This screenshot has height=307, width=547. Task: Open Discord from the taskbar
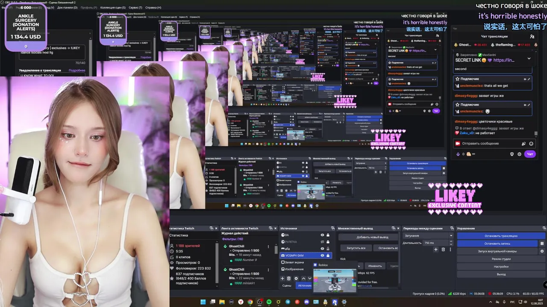click(306, 302)
